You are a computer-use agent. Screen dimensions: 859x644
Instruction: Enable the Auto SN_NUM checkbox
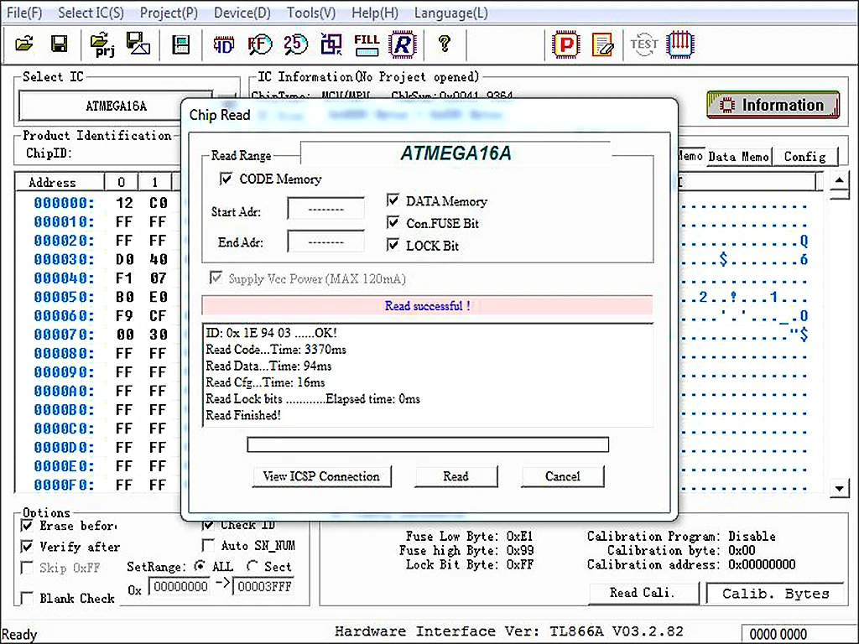point(208,545)
